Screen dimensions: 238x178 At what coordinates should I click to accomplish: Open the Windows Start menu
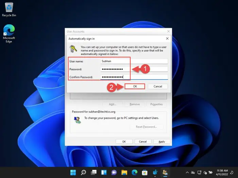click(x=73, y=172)
